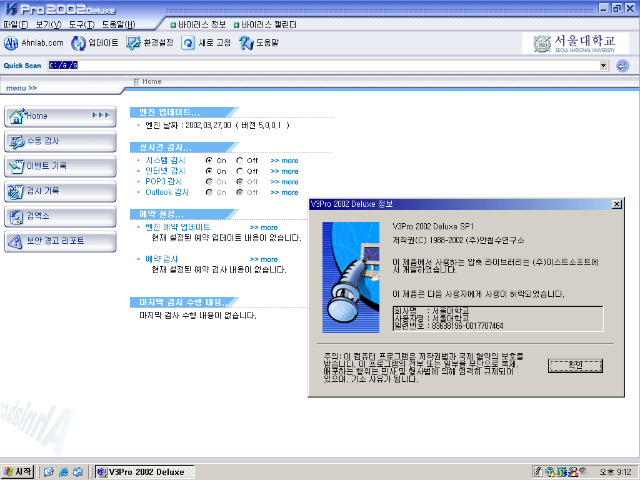This screenshot has height=480, width=640.
Task: Open the 파일(F) menu
Action: pyautogui.click(x=16, y=25)
